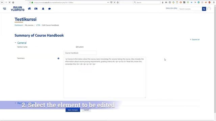Image resolution: width=216 pixels, height=121 pixels.
Task: Click inside the Summary text area
Action: [105, 78]
